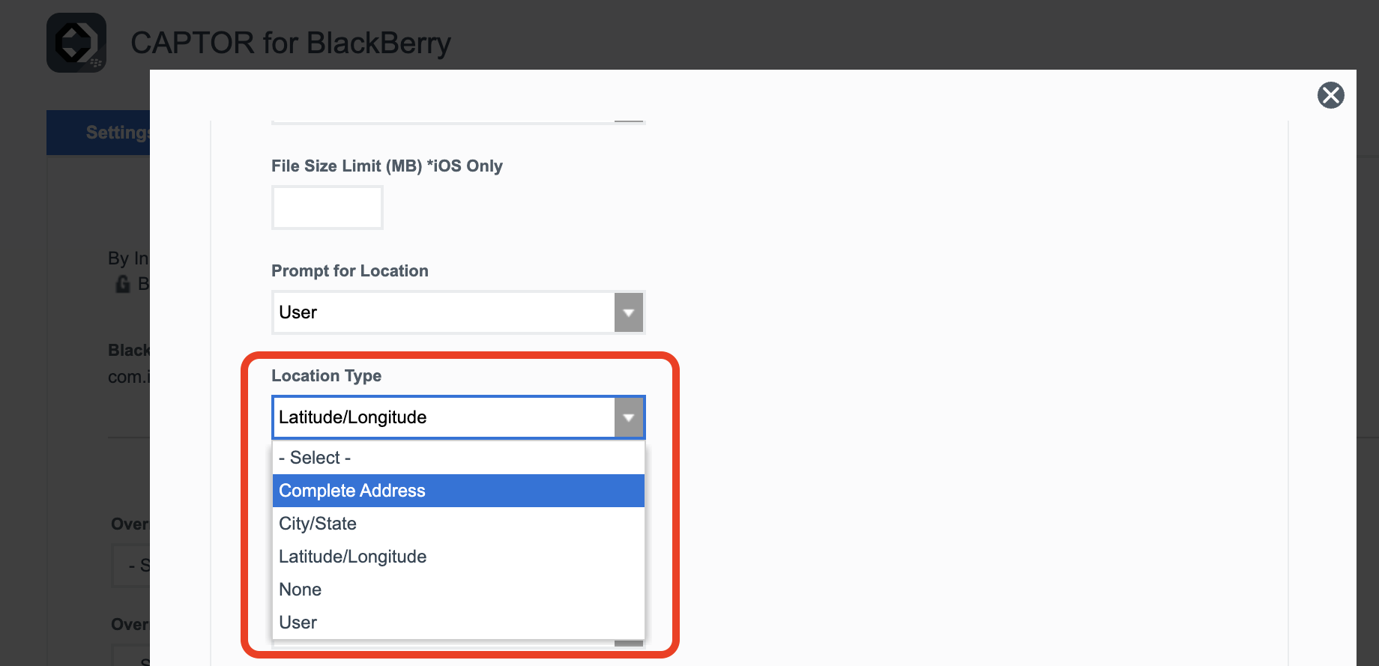
Task: Click the Prompt for Location label
Action: pos(350,270)
